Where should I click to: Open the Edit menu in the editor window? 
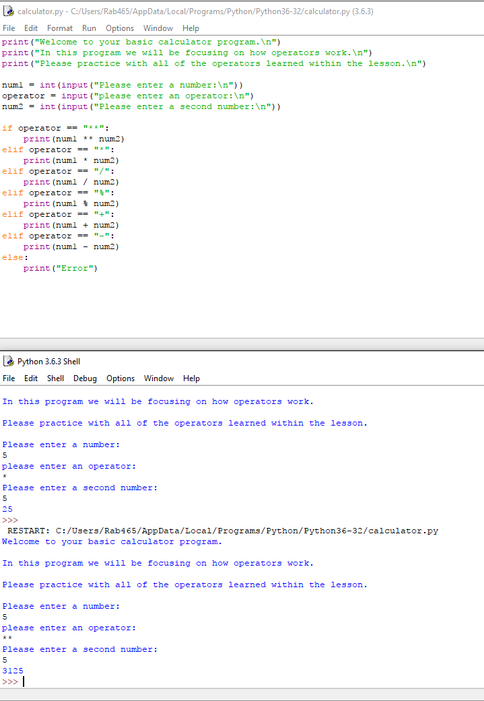[31, 28]
